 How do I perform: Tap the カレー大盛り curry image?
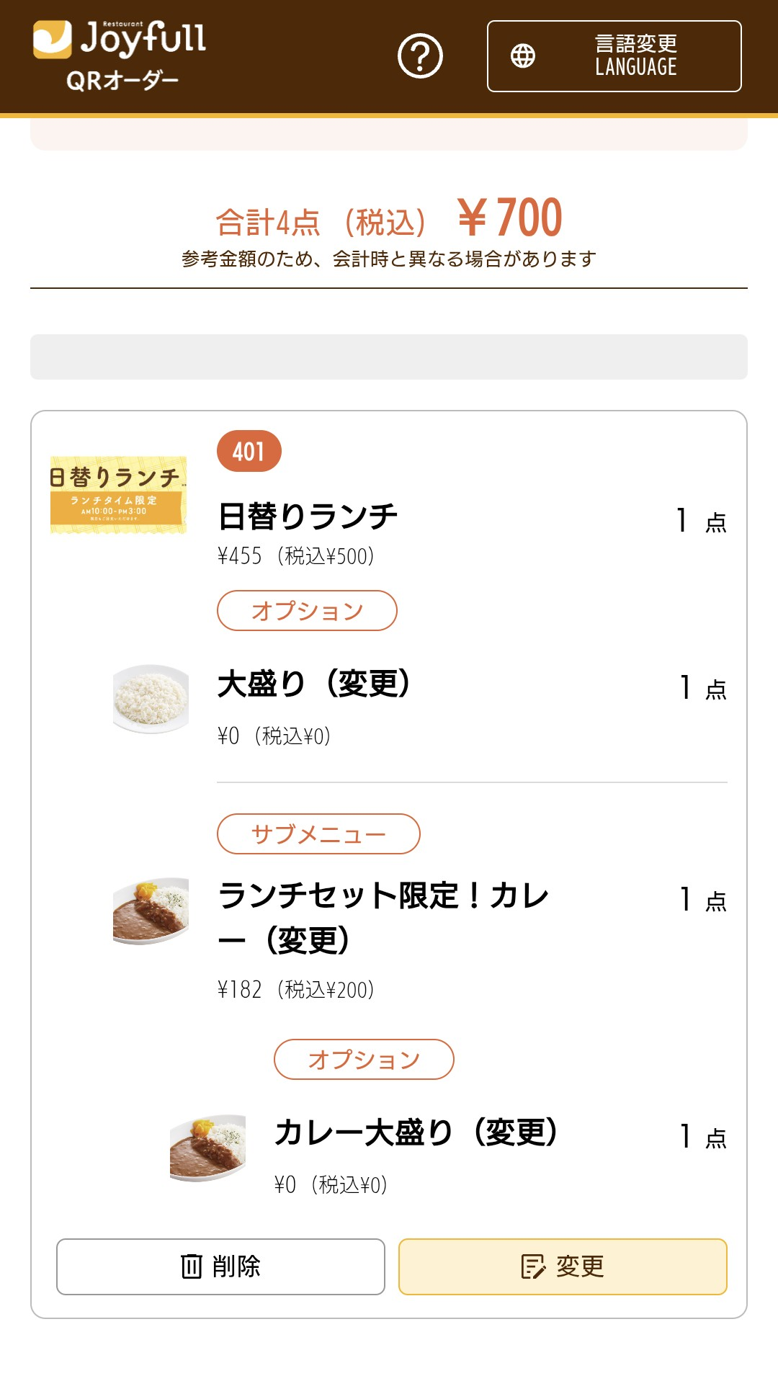click(x=207, y=1148)
